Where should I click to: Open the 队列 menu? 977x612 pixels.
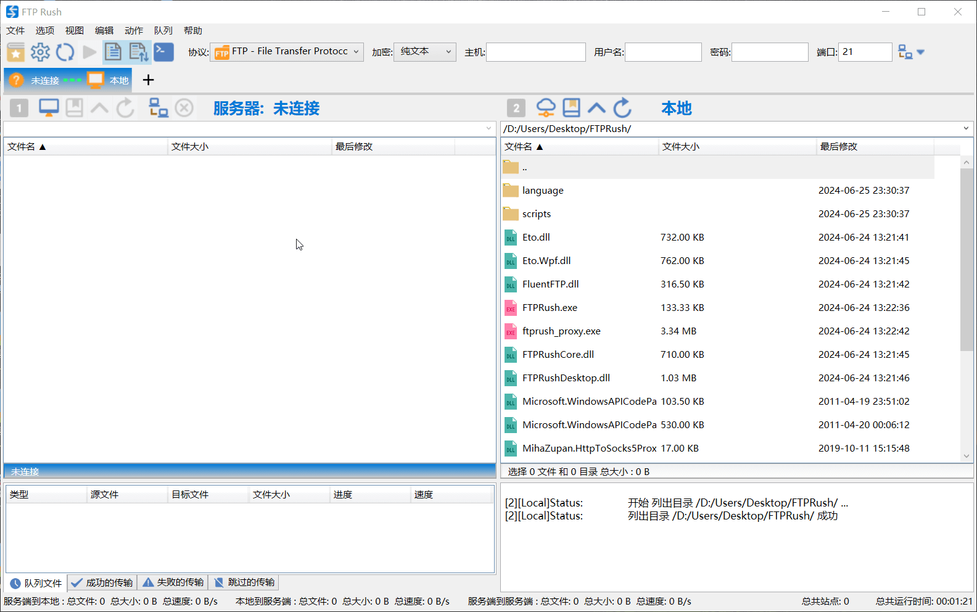click(x=163, y=30)
